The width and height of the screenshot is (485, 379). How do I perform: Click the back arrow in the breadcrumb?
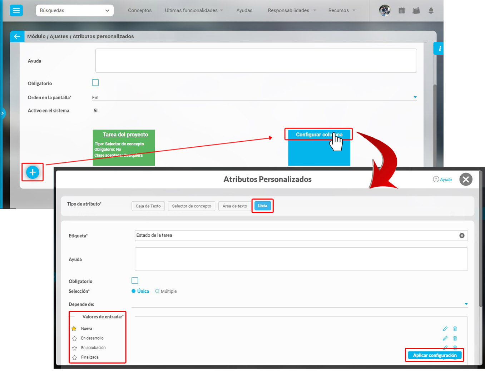pos(17,36)
